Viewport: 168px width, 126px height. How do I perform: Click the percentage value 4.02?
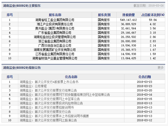pos(153,24)
